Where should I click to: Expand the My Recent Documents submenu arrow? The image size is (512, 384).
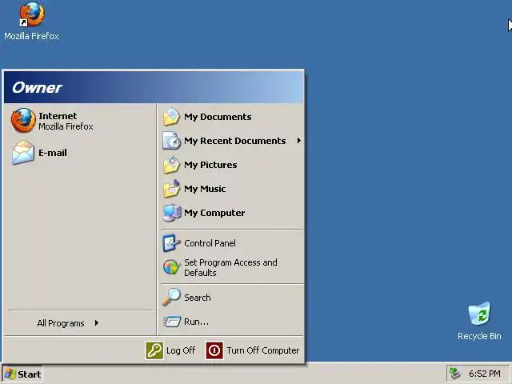point(298,141)
